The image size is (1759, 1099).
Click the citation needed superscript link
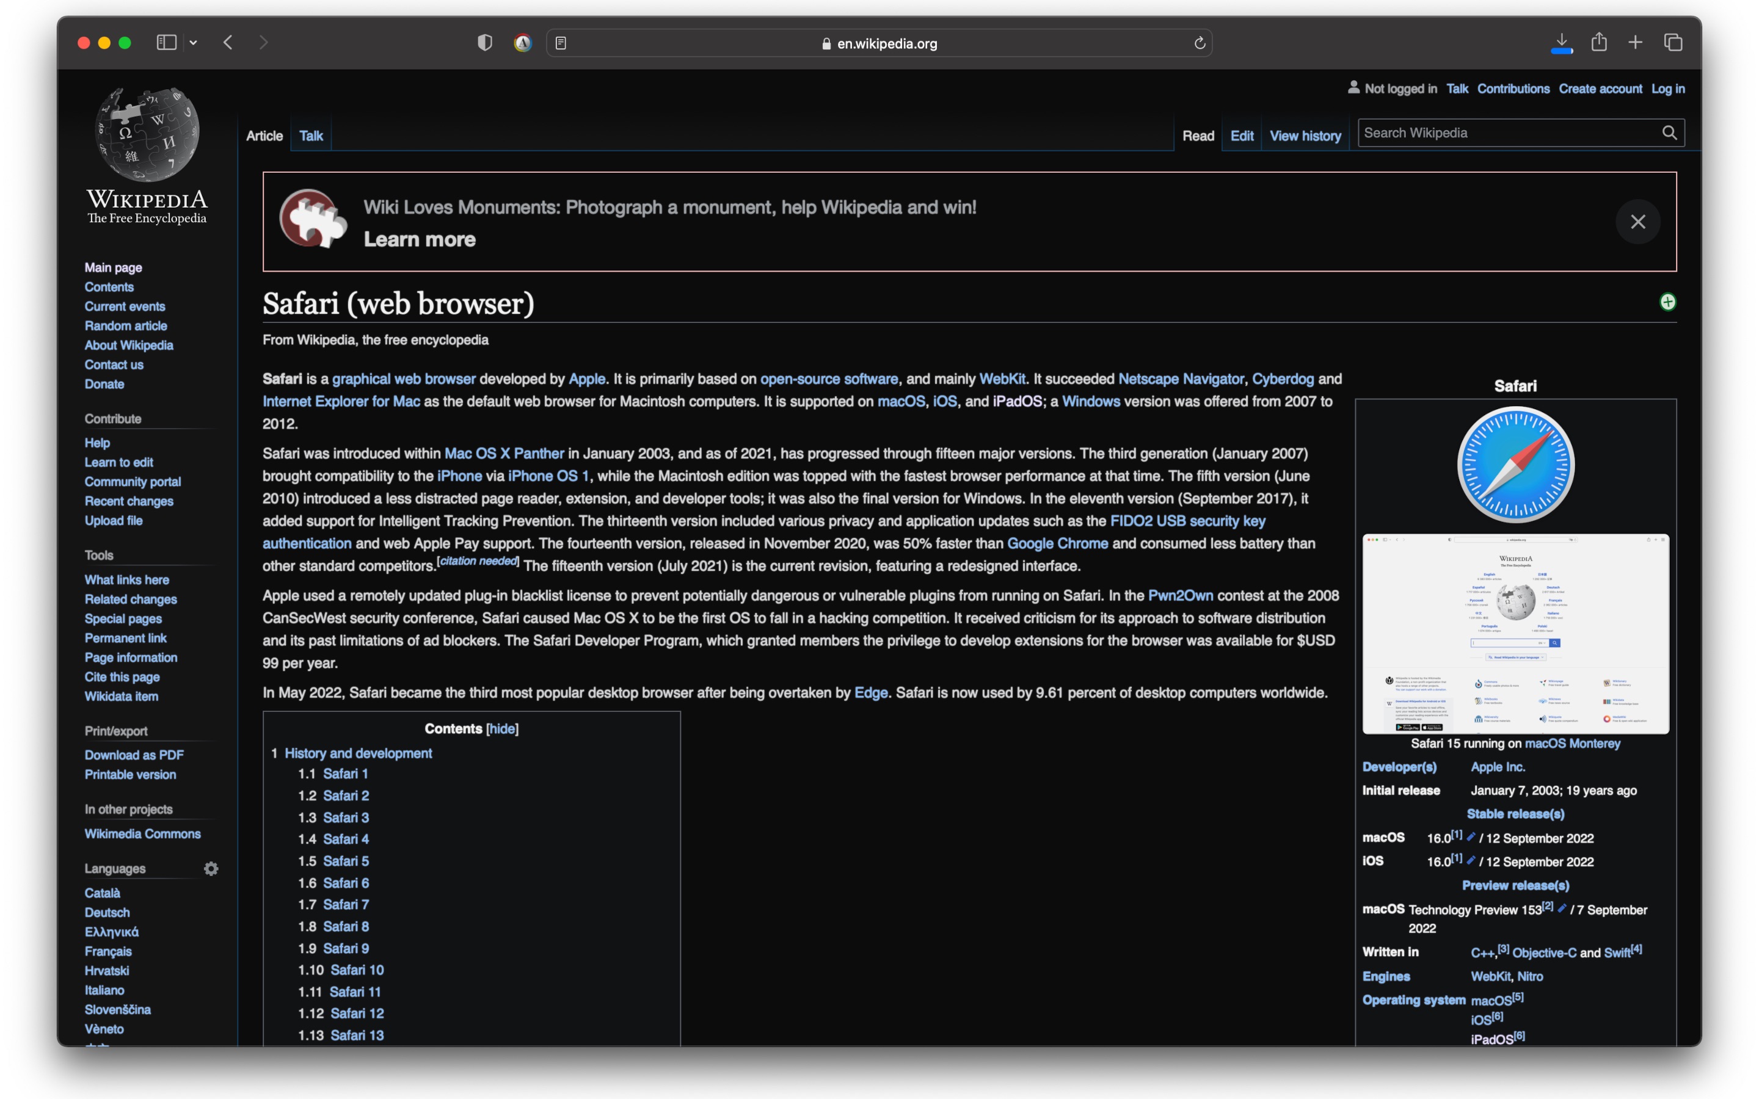(478, 561)
